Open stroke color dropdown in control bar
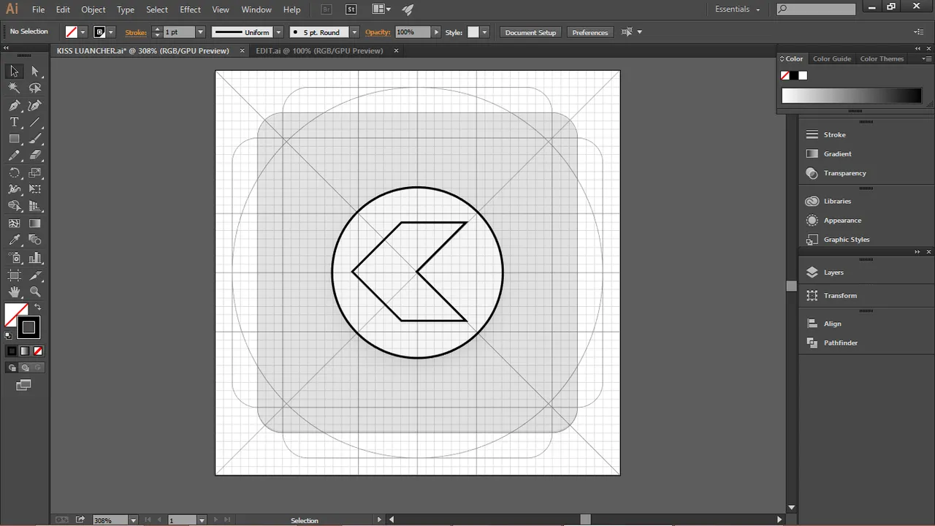The width and height of the screenshot is (935, 526). point(111,32)
